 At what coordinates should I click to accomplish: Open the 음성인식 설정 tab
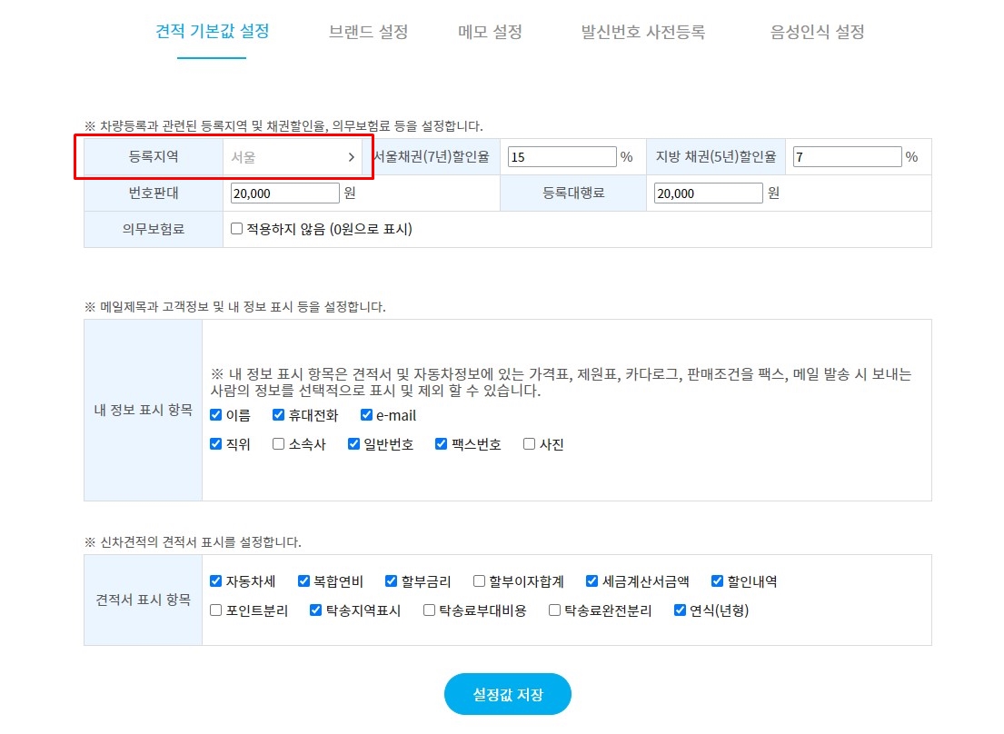pos(817,32)
